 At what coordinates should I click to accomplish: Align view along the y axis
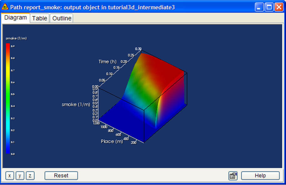coord(20,176)
